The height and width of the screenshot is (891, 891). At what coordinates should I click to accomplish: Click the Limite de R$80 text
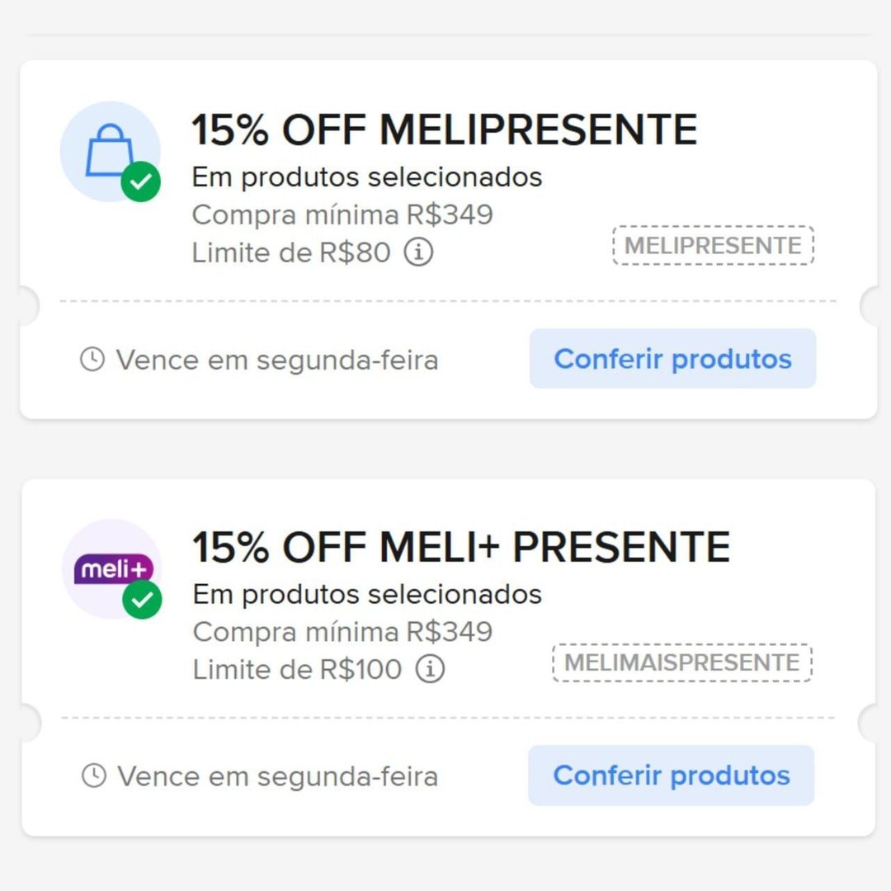point(290,252)
